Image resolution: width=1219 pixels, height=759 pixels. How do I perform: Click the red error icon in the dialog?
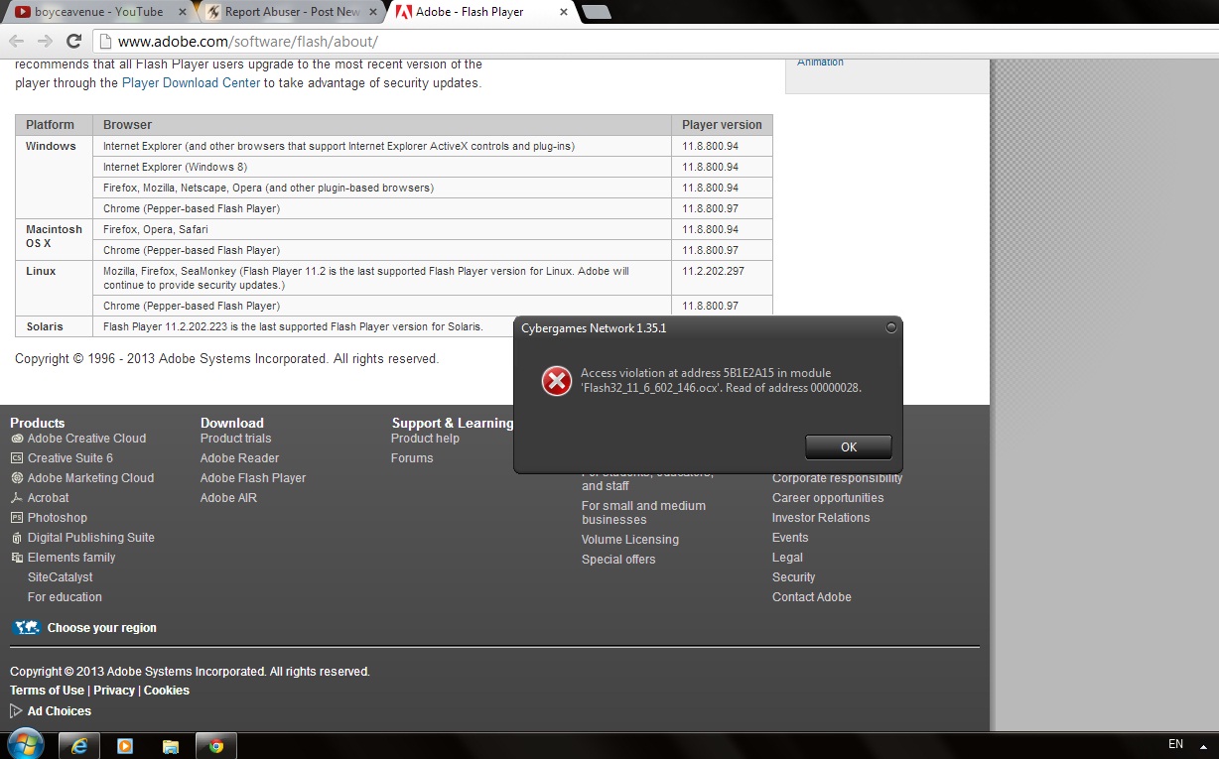556,380
